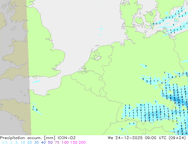Screen dimensions: 188x145
Task: Click the 'ICON-D2' model label
Action: click(66, 138)
